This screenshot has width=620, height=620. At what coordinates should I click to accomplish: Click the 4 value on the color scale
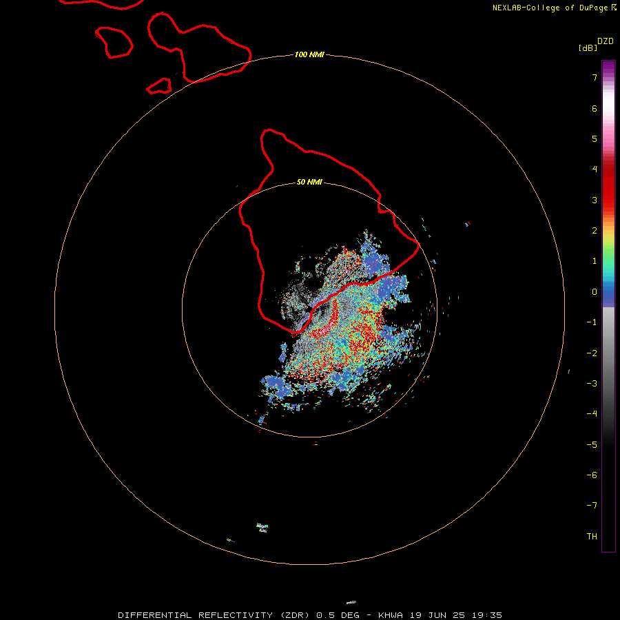(595, 169)
